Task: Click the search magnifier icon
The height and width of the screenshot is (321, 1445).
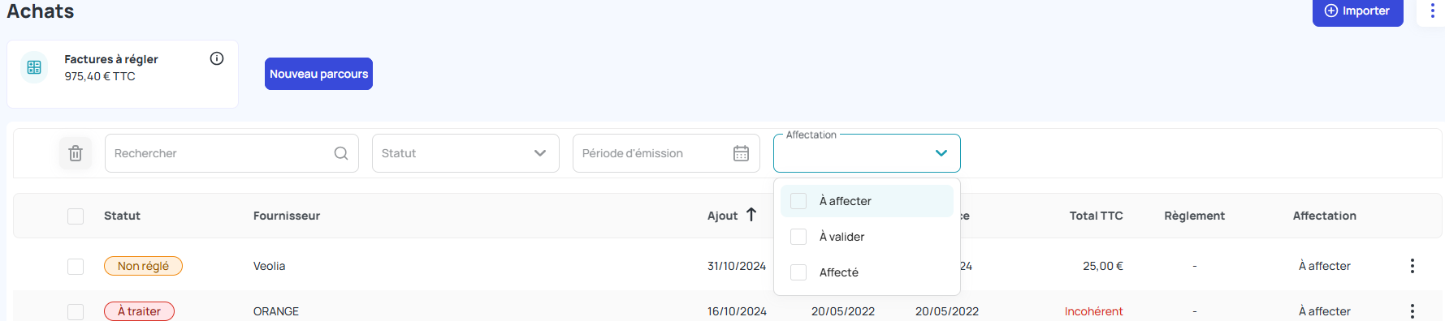Action: click(x=341, y=153)
